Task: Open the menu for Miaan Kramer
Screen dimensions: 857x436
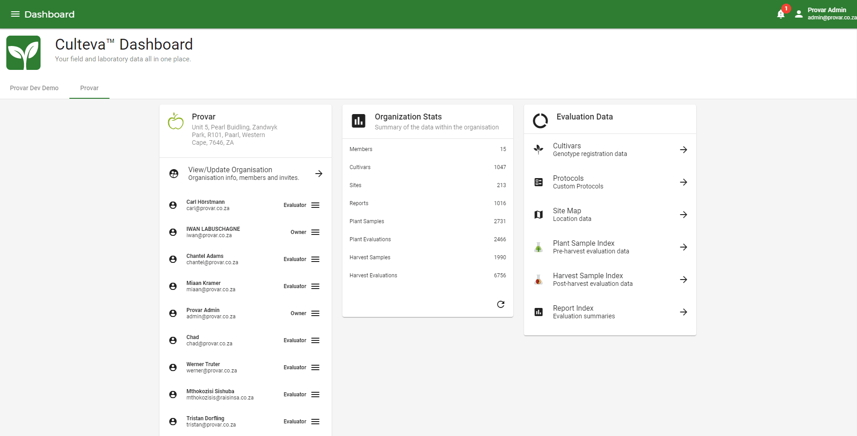Action: coord(315,286)
